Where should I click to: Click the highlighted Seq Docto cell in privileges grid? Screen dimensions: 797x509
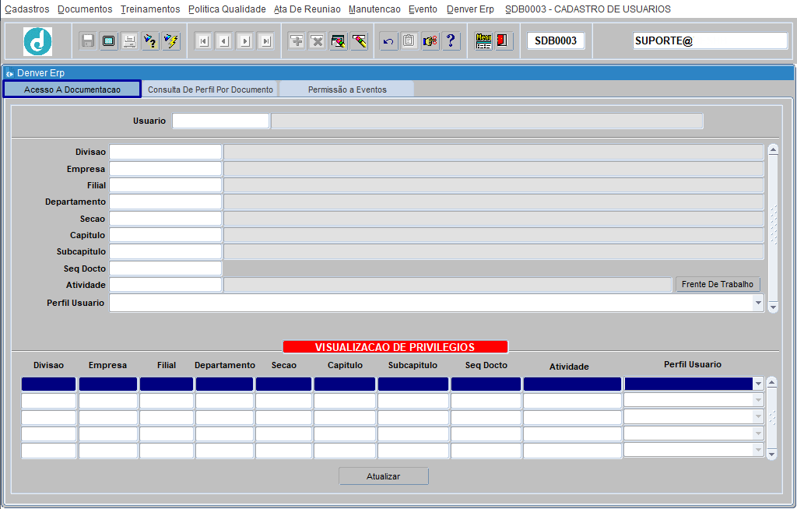tap(486, 384)
